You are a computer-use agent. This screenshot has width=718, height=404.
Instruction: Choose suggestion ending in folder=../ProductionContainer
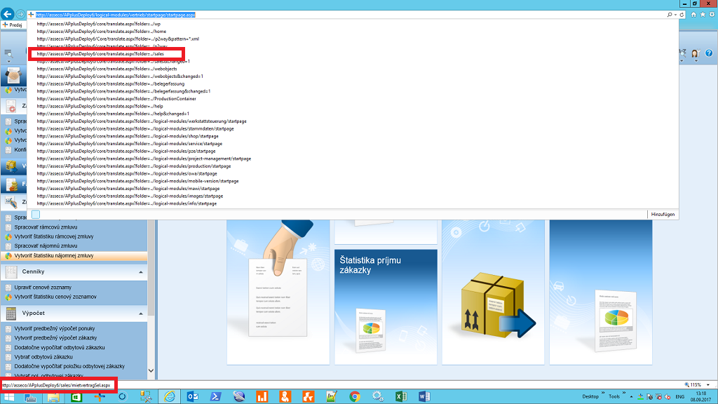116,98
